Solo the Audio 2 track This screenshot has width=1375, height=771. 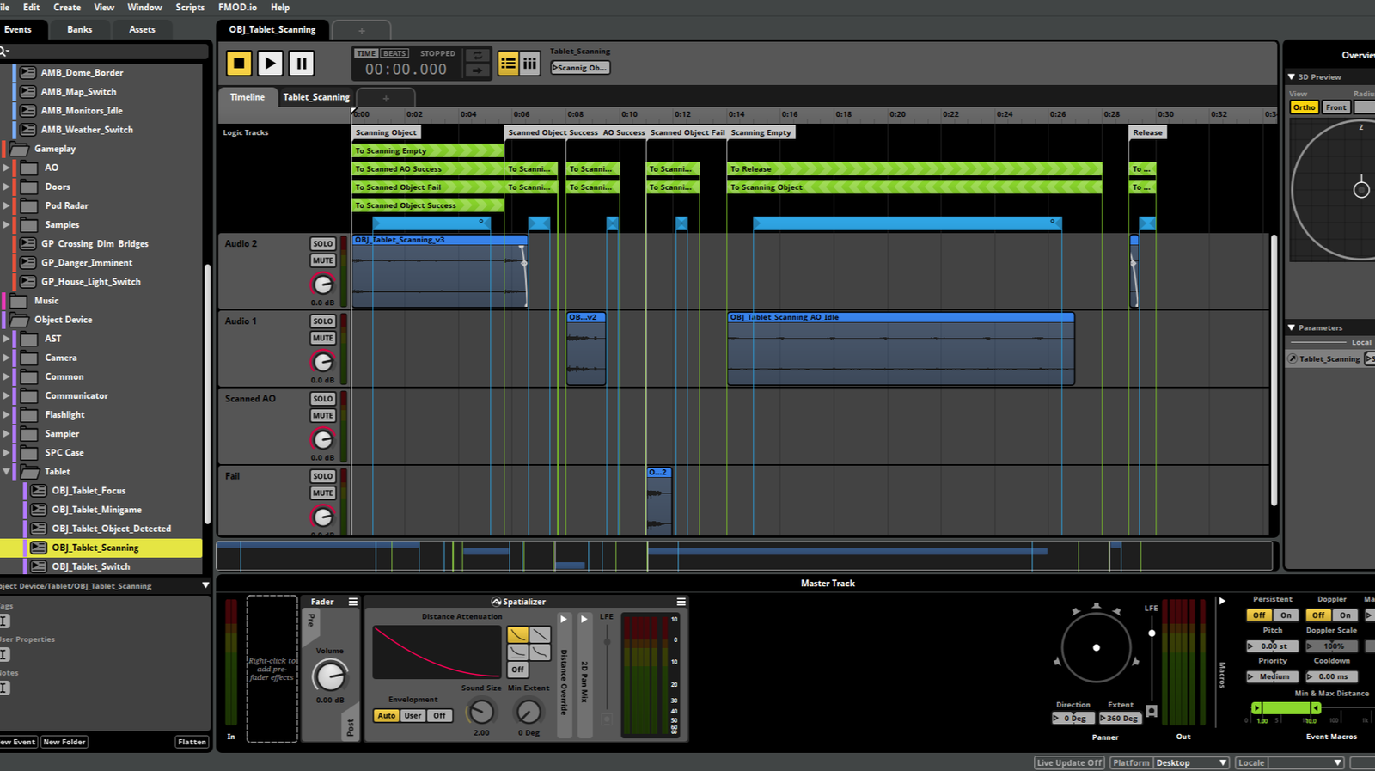tap(323, 244)
